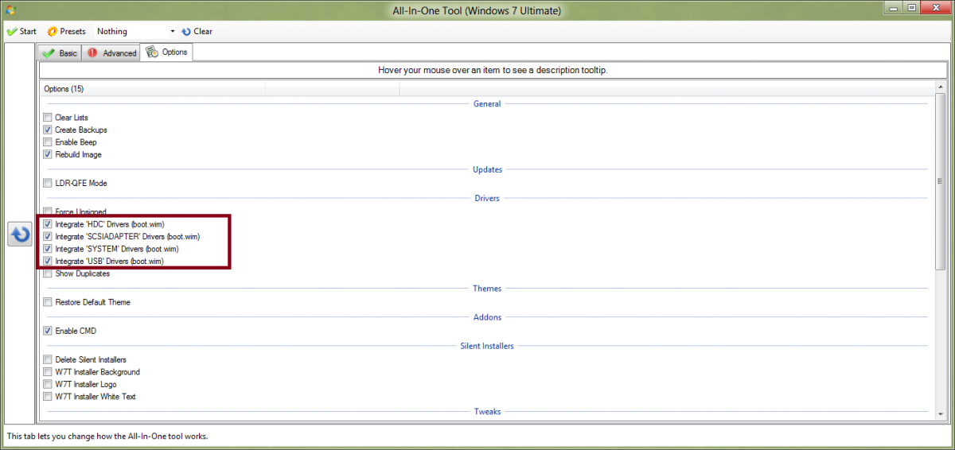Screen dimensions: 955x450
Task: Click the scrollbar down arrow
Action: [940, 415]
